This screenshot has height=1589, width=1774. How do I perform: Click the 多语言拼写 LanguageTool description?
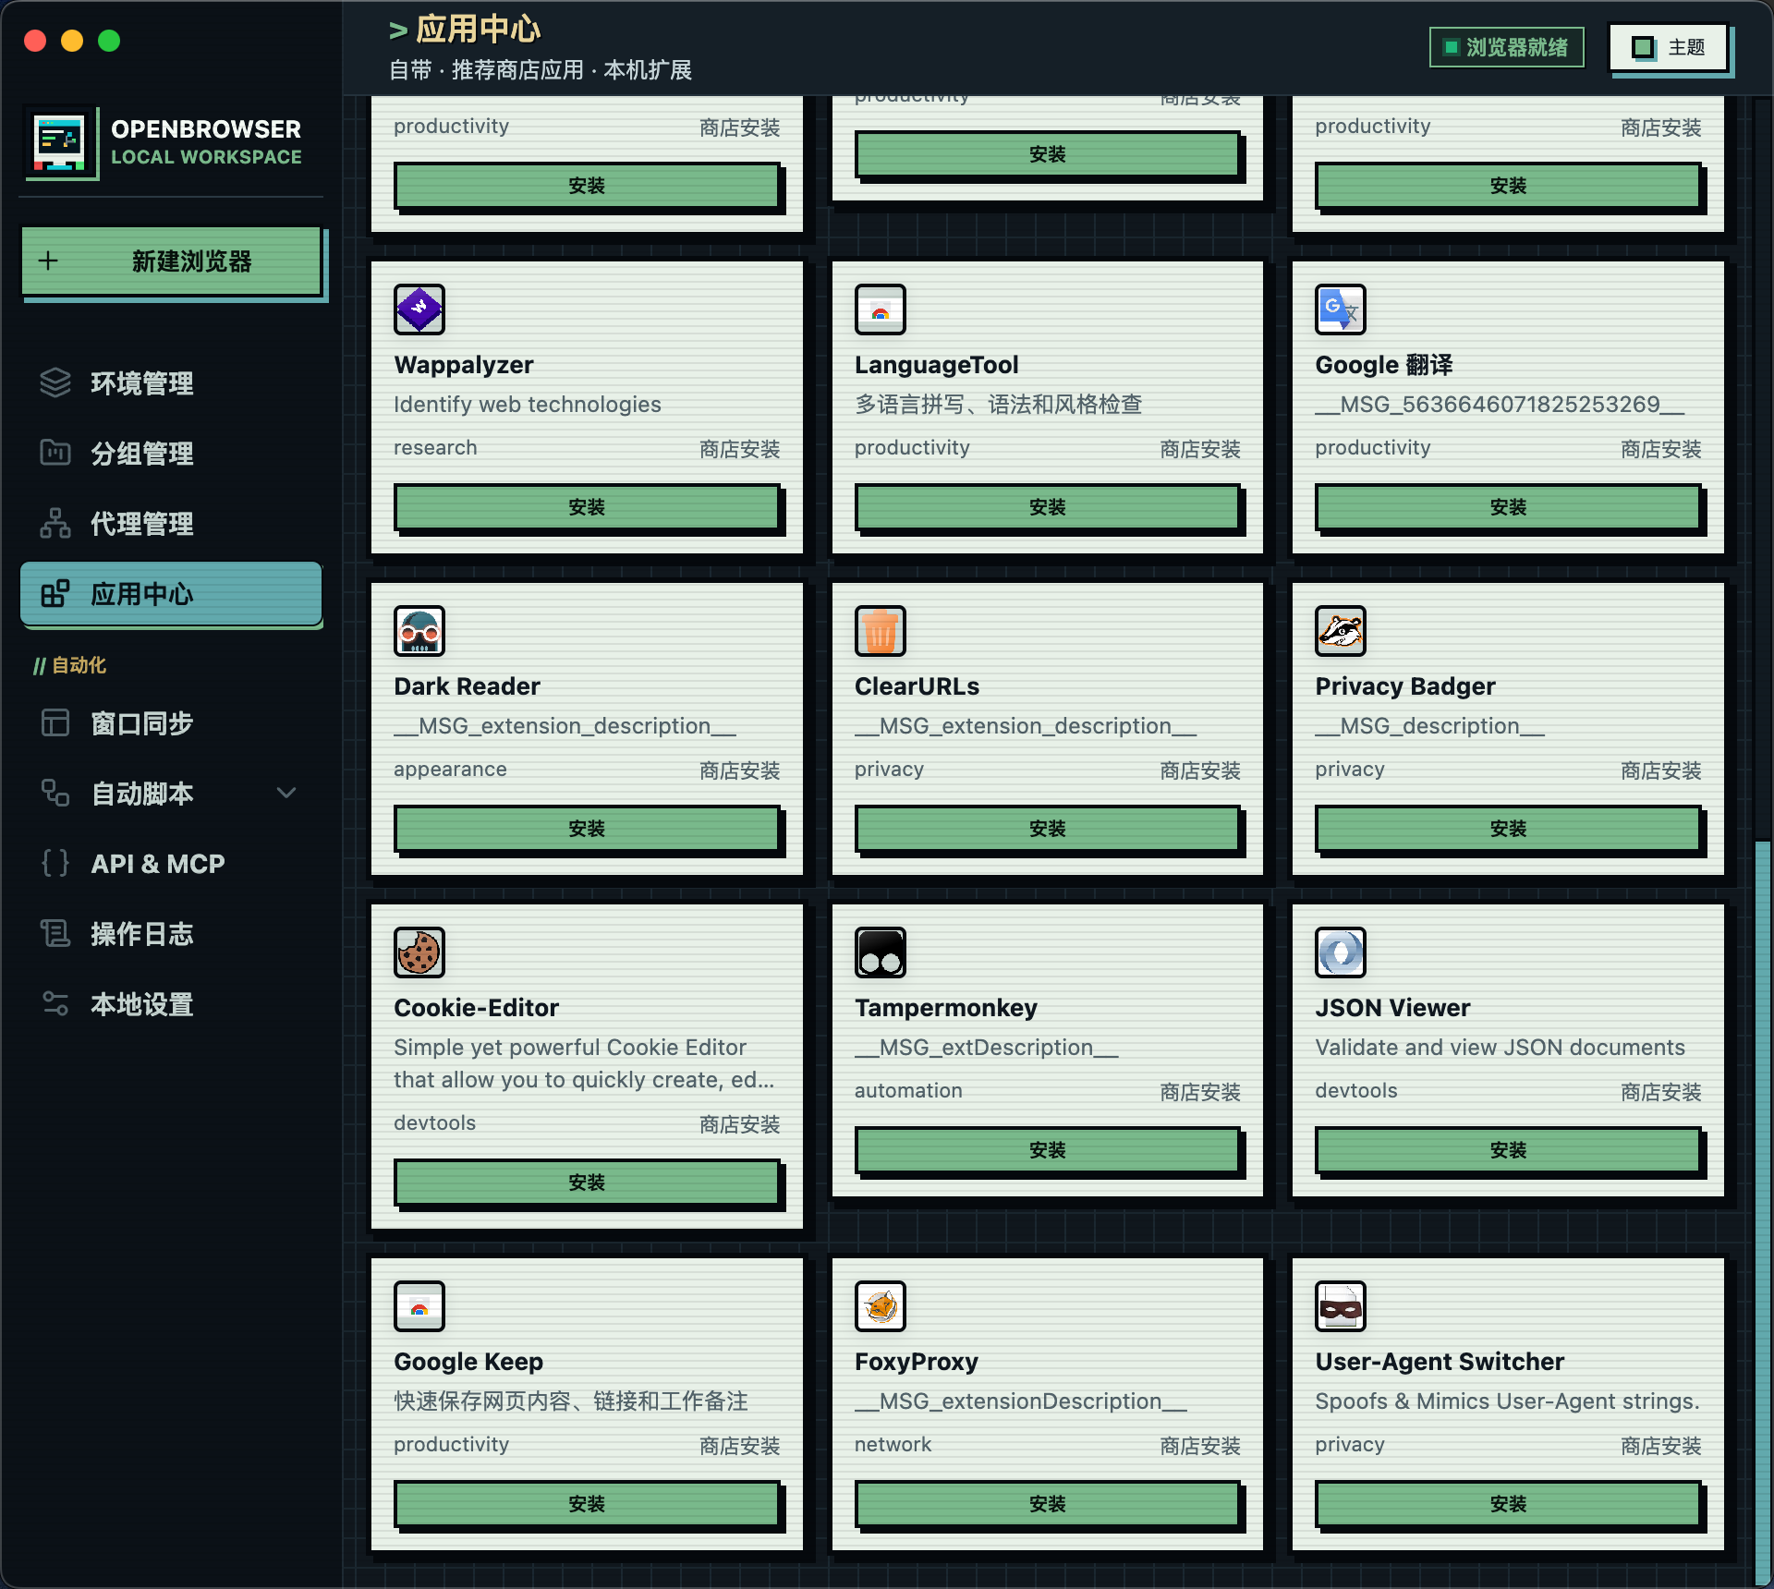tap(998, 405)
